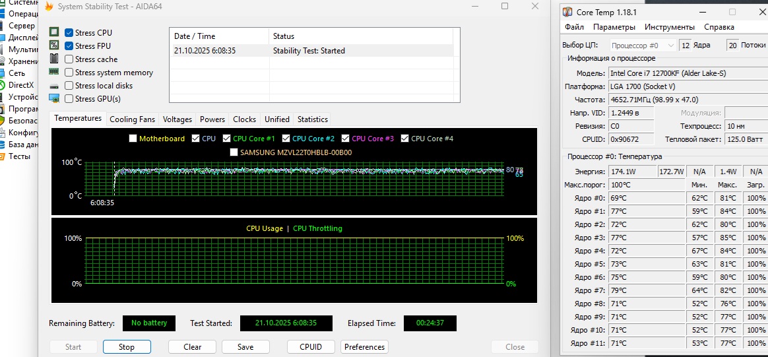The image size is (768, 357).
Task: Click the Elapsed Time 00:24:37 display
Action: click(x=430, y=323)
